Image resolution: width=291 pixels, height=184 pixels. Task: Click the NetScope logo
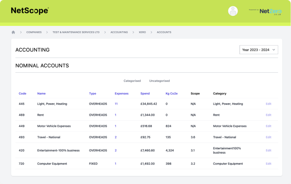pyautogui.click(x=30, y=11)
